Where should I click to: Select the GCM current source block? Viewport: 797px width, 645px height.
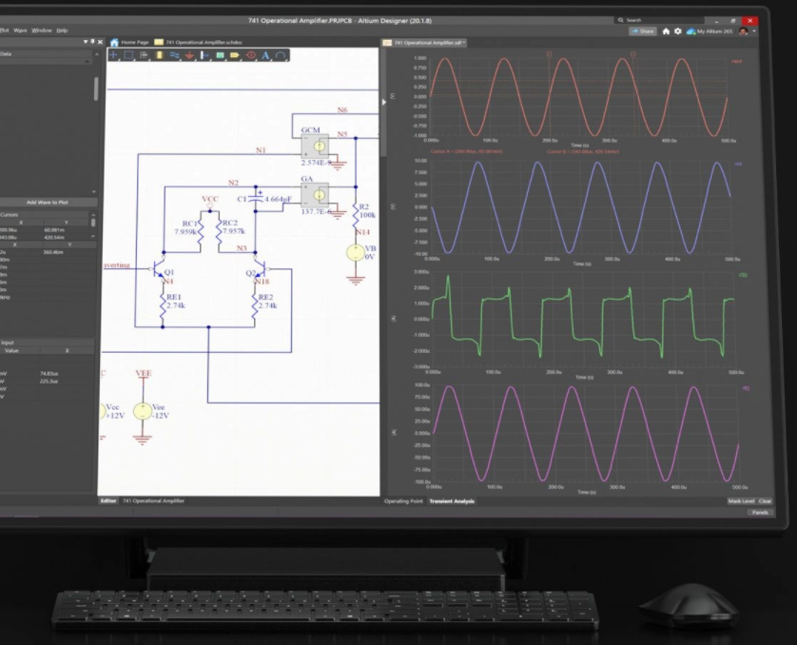point(315,147)
